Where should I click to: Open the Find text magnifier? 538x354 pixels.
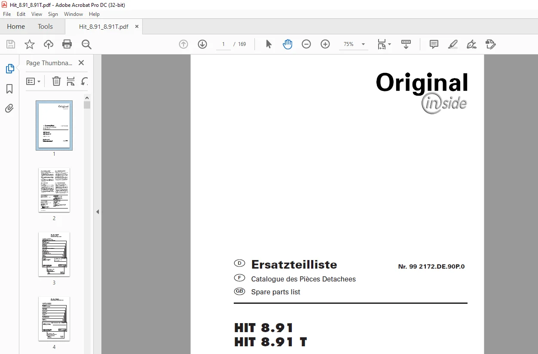coord(86,44)
